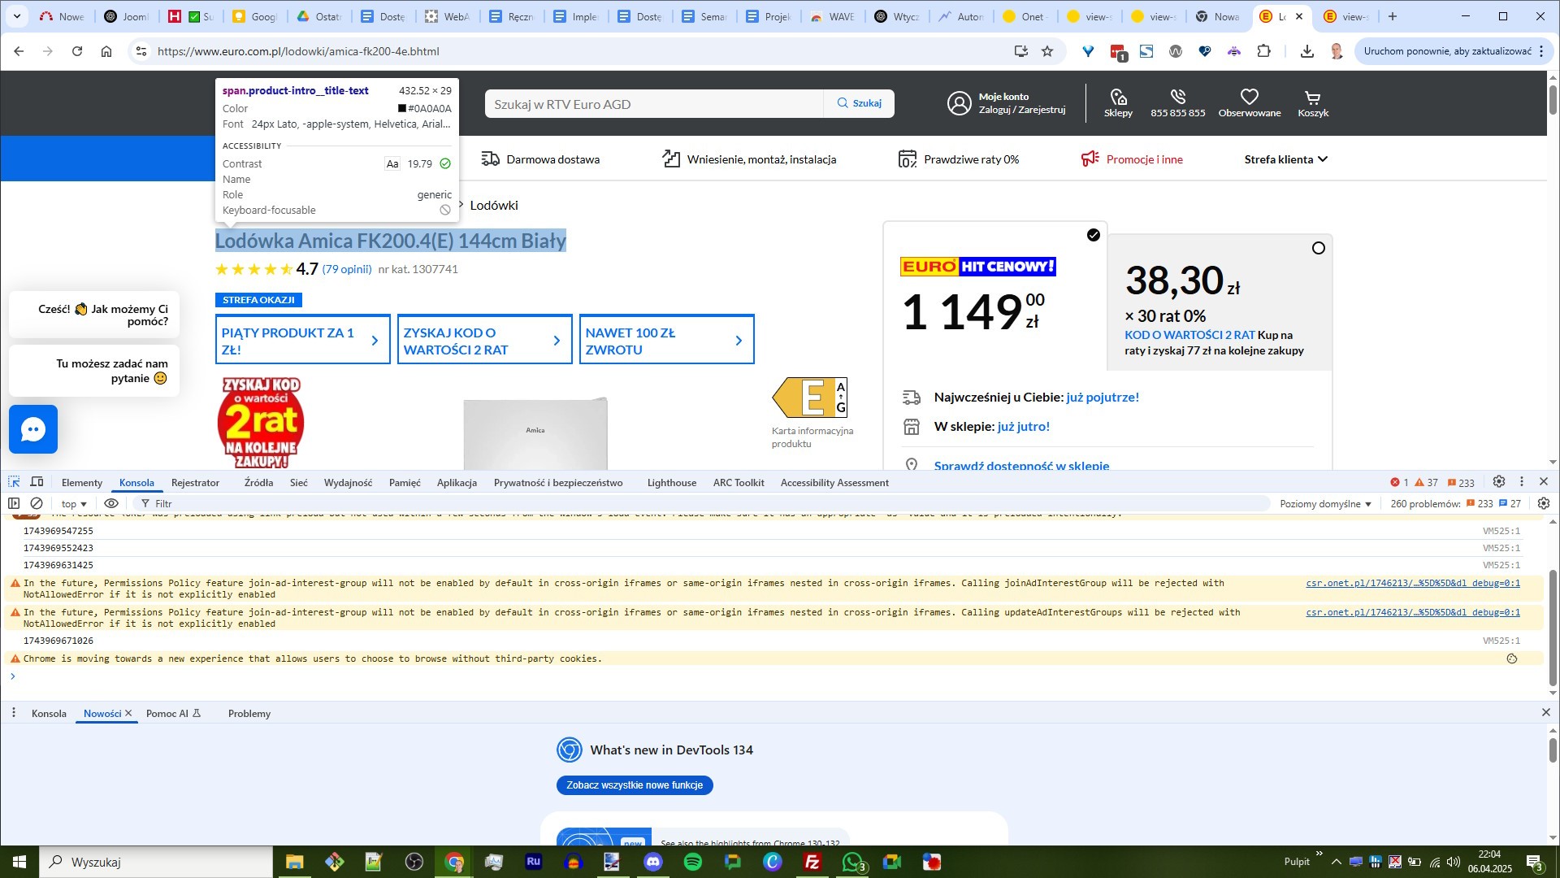Open the Moje konto login icon
The image size is (1560, 878).
tap(960, 103)
